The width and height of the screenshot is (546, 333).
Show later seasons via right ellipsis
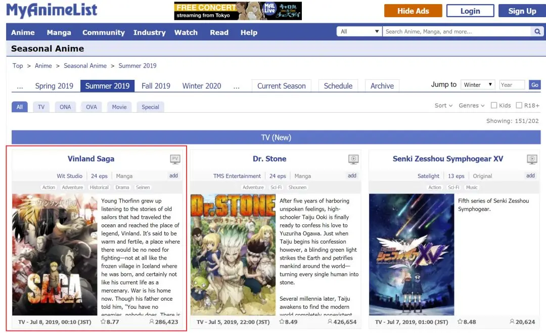237,86
